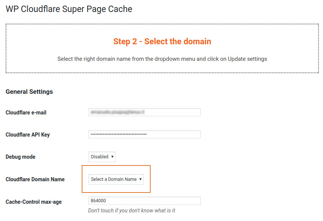323x221 pixels.
Task: Click the 'Cloudflare Domain Name' label
Action: (x=35, y=179)
